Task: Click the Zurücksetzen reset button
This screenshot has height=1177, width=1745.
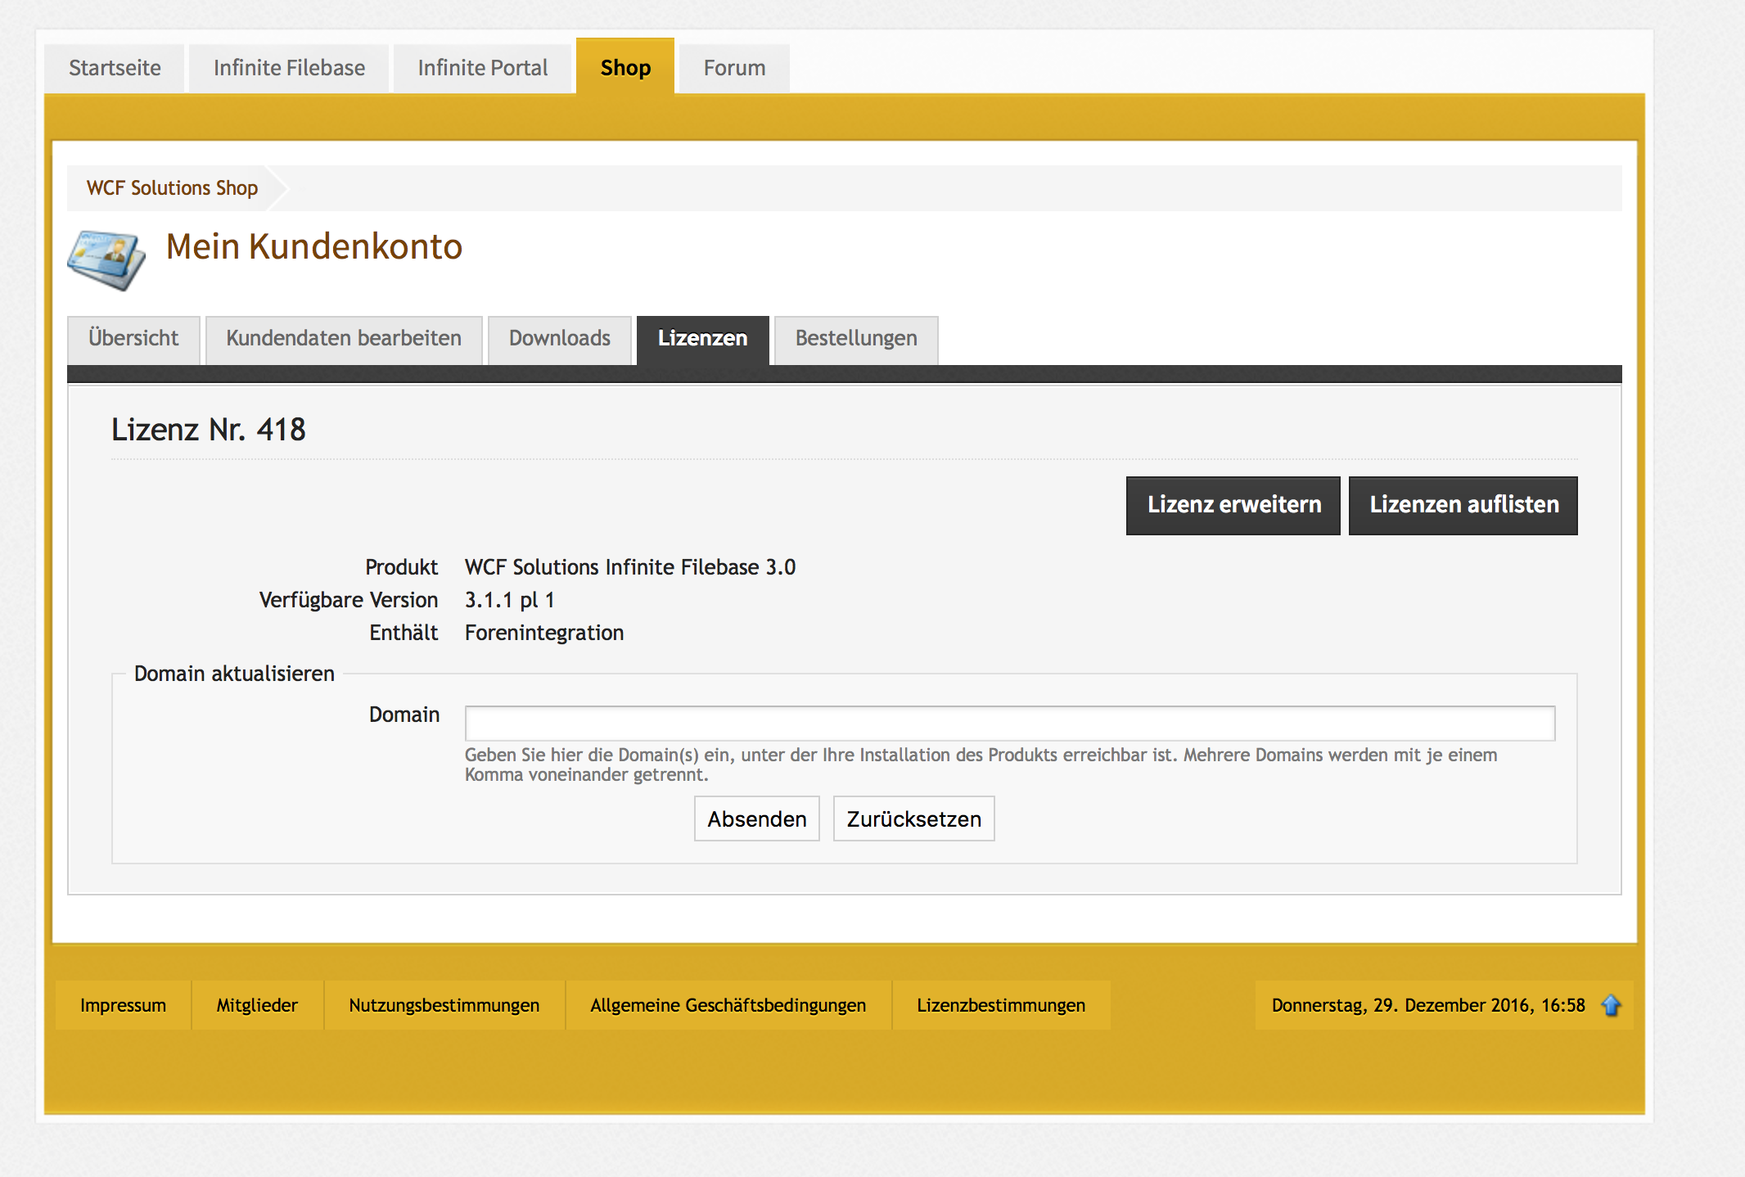Action: 913,818
